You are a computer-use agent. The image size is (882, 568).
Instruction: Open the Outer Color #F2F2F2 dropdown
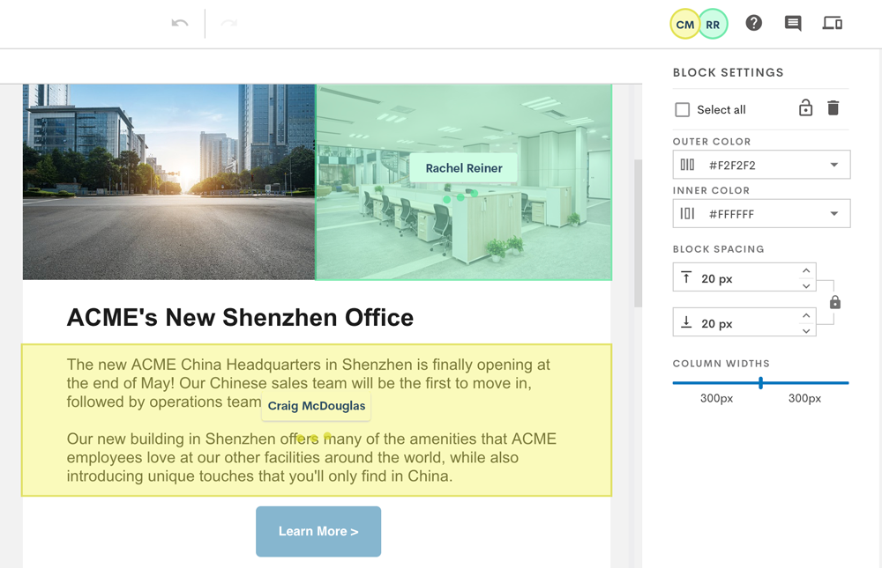761,165
